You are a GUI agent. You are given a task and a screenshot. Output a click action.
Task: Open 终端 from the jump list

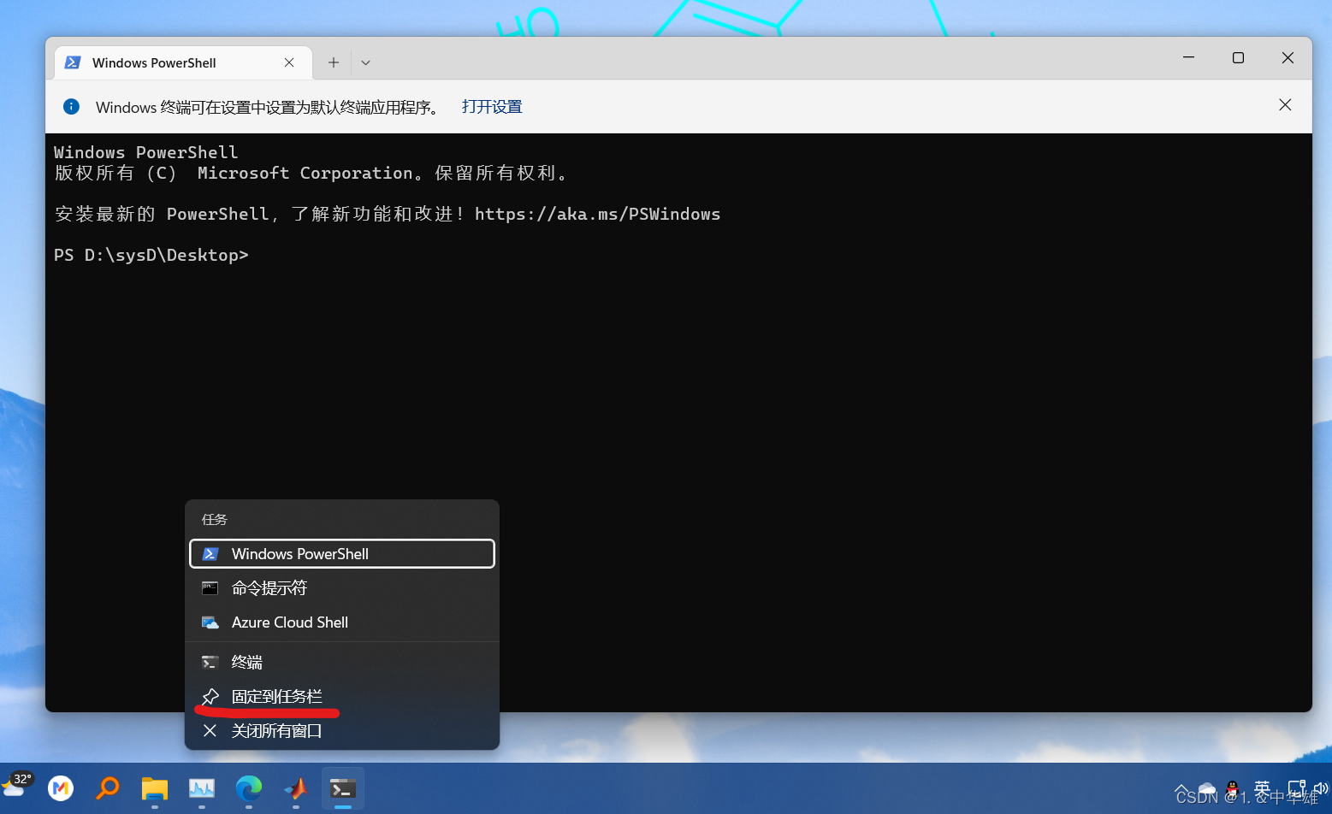click(x=342, y=662)
